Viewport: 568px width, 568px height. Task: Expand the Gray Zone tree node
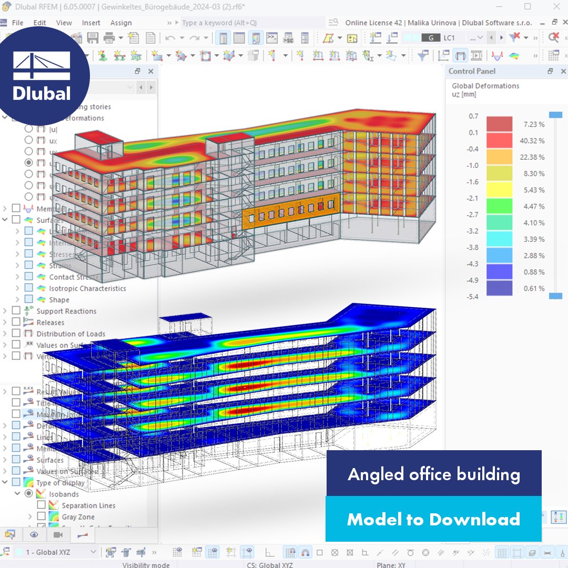click(30, 516)
